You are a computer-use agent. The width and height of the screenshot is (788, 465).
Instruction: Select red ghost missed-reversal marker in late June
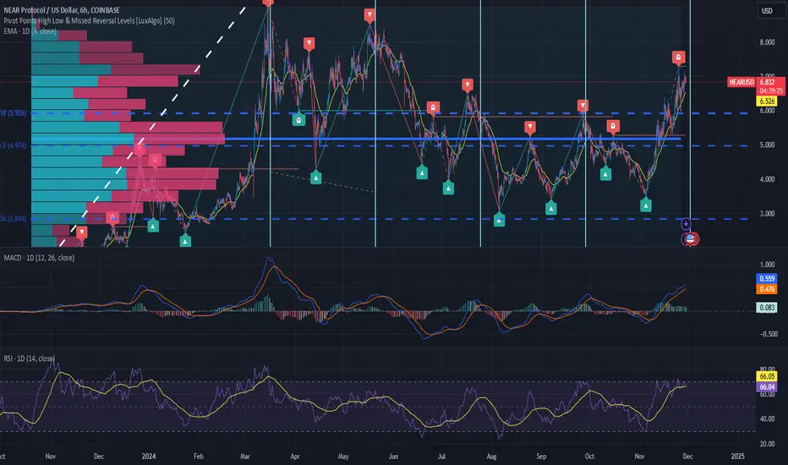tap(433, 107)
